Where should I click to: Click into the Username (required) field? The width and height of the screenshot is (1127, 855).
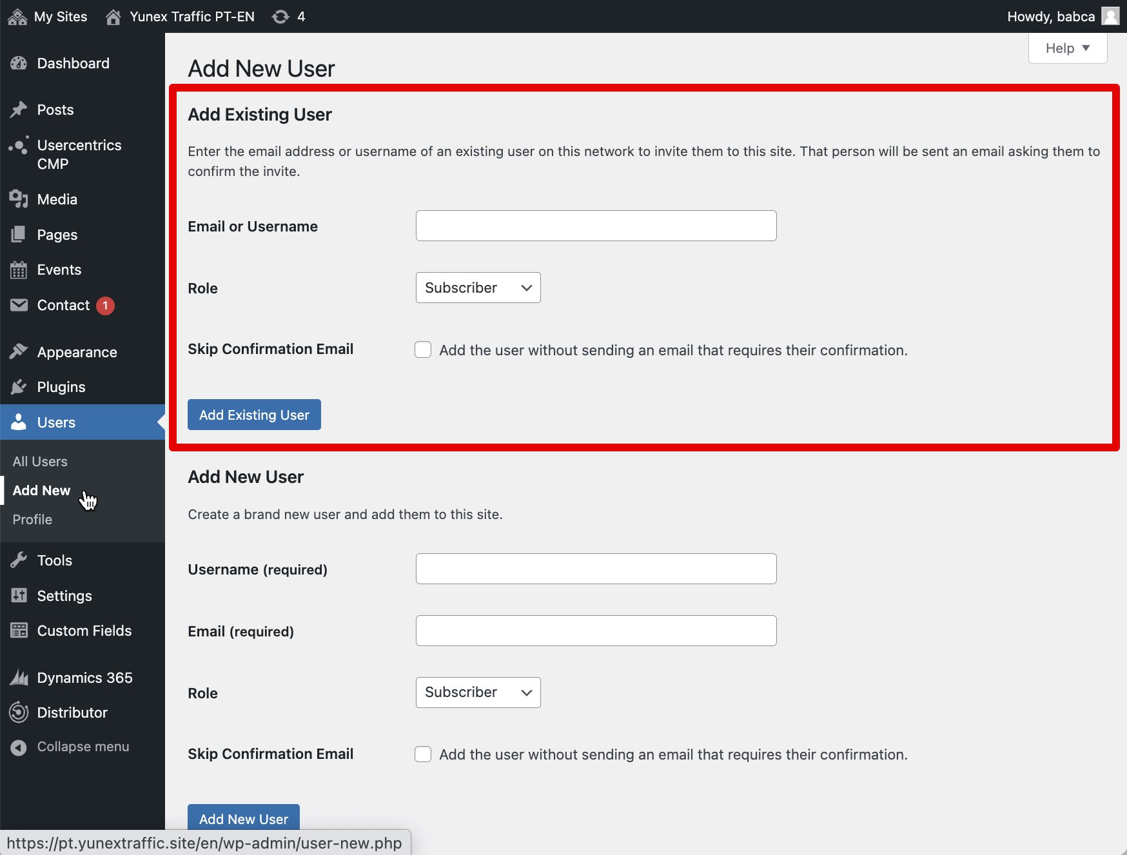click(596, 569)
